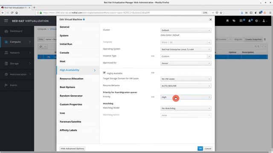This screenshot has height=153, width=273.
Task: Open the Watchdog Model dropdown
Action: tap(186, 108)
